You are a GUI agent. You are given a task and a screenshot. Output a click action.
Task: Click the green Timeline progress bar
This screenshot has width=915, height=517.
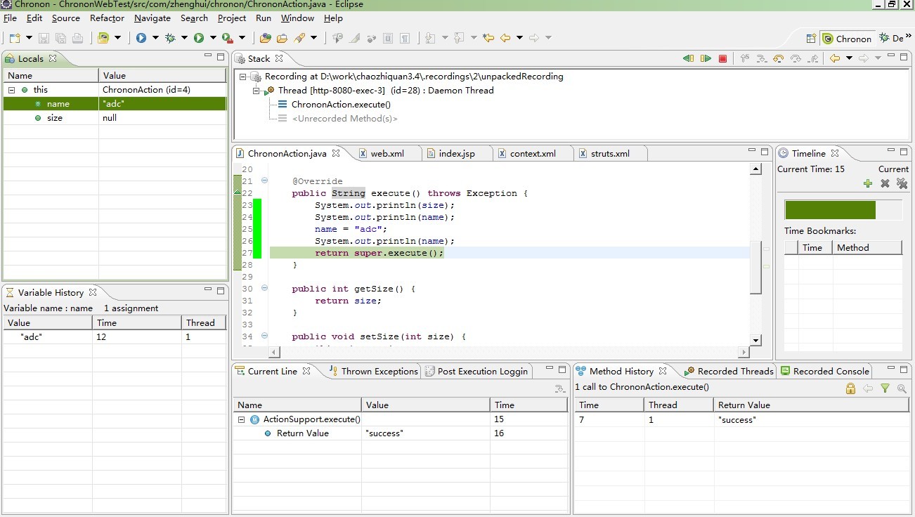point(830,210)
